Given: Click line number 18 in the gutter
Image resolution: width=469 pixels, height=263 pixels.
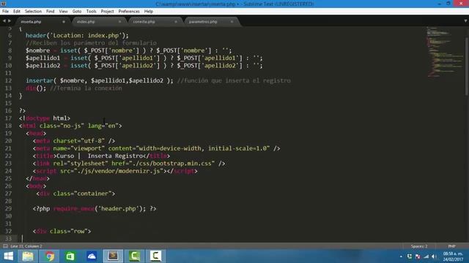Looking at the screenshot, I should click(8, 126).
